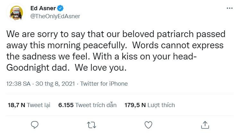Retweet using the arrows icon

(x=92, y=124)
